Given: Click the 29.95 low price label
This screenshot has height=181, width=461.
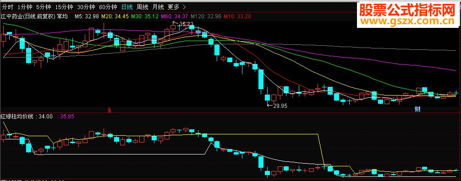Looking at the screenshot, I should [280, 106].
